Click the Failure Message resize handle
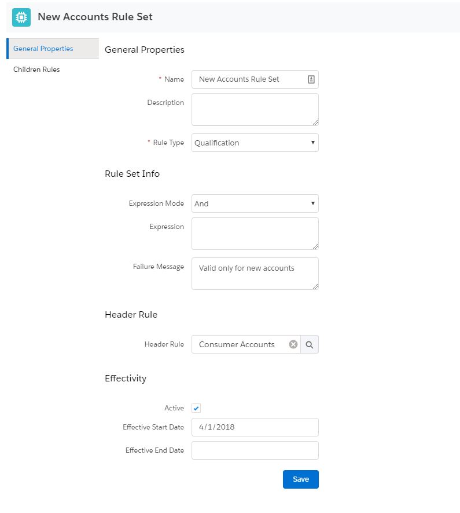Image resolution: width=460 pixels, height=513 pixels. (x=315, y=286)
